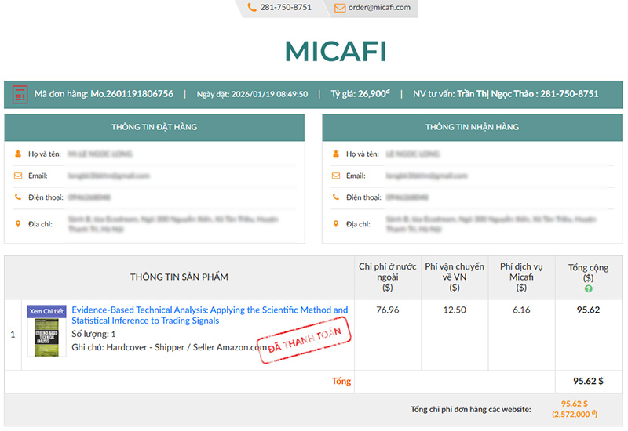Click the email icon in Thông tin nhận hàng
Image resolution: width=628 pixels, height=431 pixels.
[336, 176]
